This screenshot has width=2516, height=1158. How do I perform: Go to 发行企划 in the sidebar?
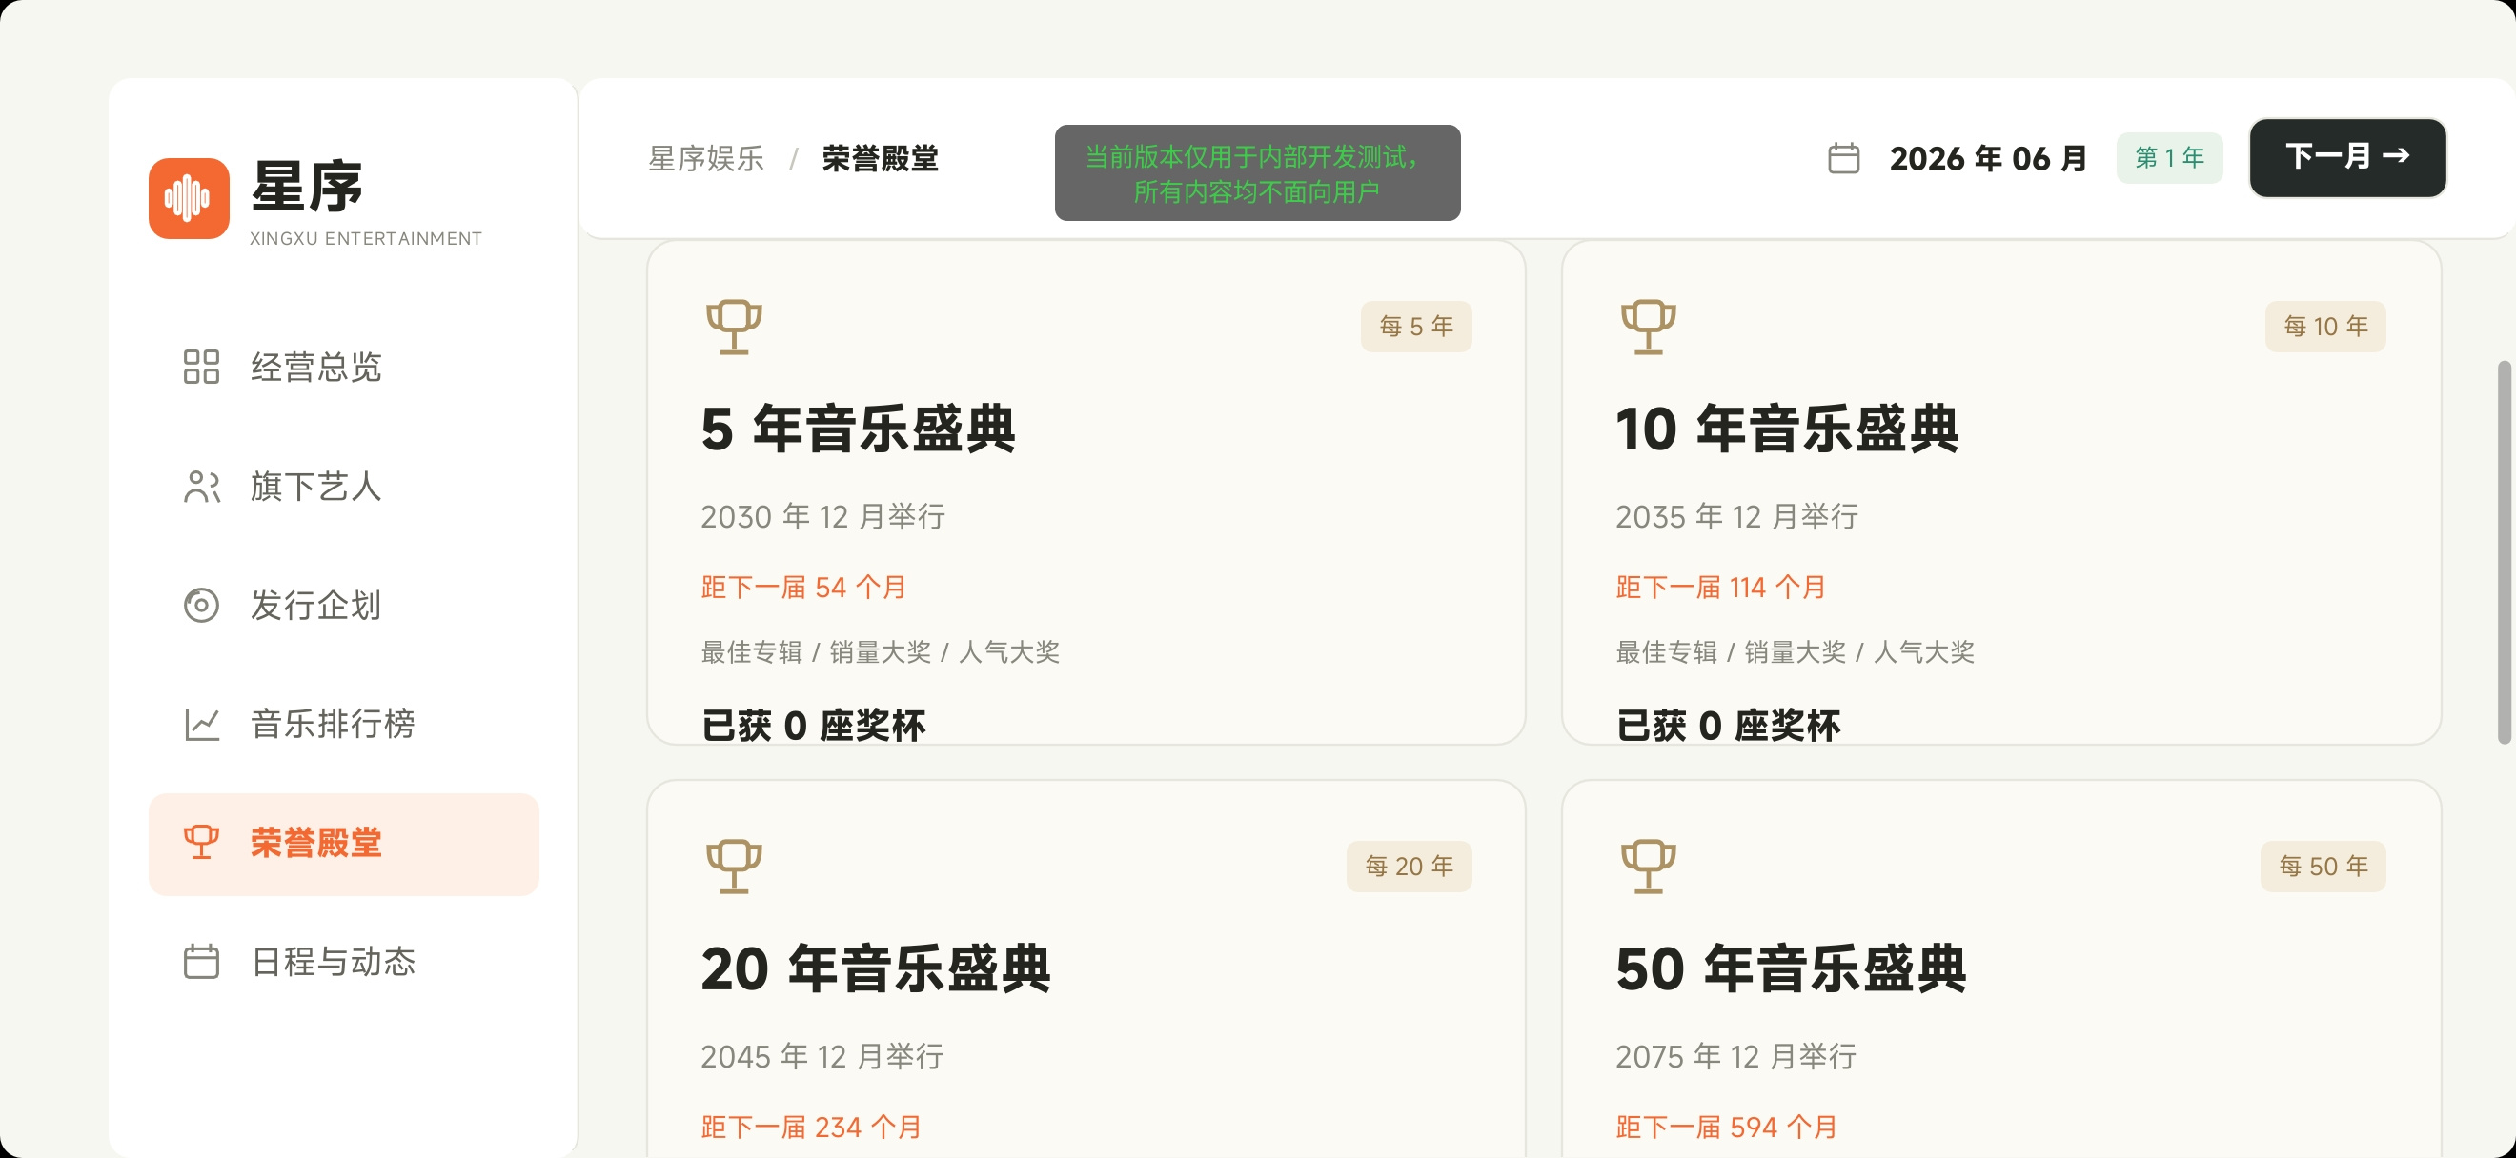click(x=344, y=605)
